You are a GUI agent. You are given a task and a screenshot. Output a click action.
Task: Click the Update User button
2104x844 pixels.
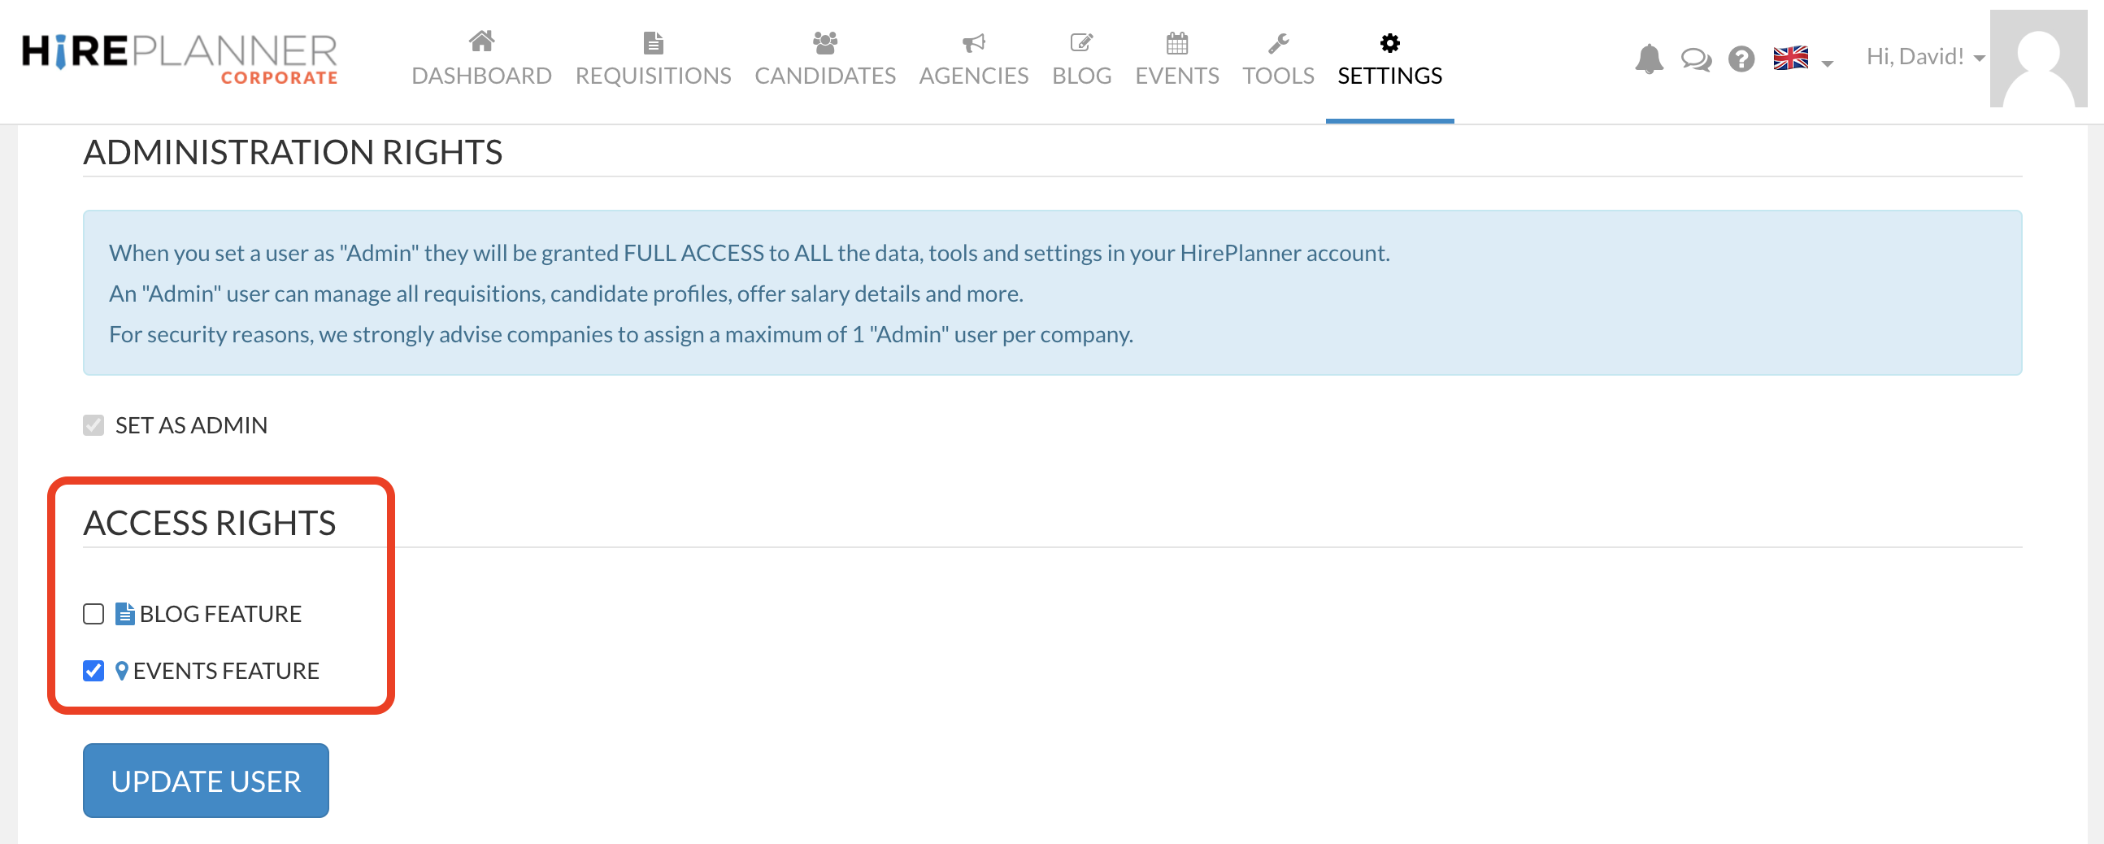coord(205,781)
